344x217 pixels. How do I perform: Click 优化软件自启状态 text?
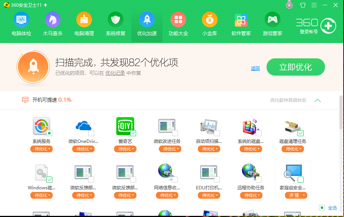(288, 100)
